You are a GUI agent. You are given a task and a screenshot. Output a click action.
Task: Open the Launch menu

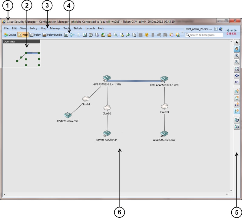(90, 28)
